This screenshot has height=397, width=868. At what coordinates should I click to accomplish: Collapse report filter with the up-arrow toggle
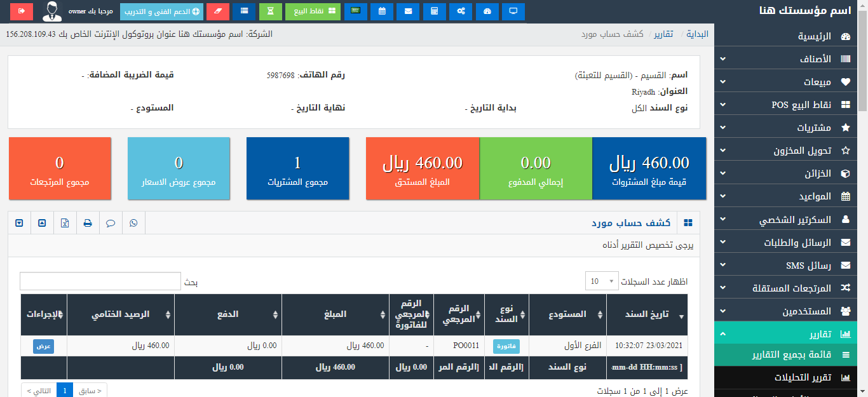(x=42, y=223)
